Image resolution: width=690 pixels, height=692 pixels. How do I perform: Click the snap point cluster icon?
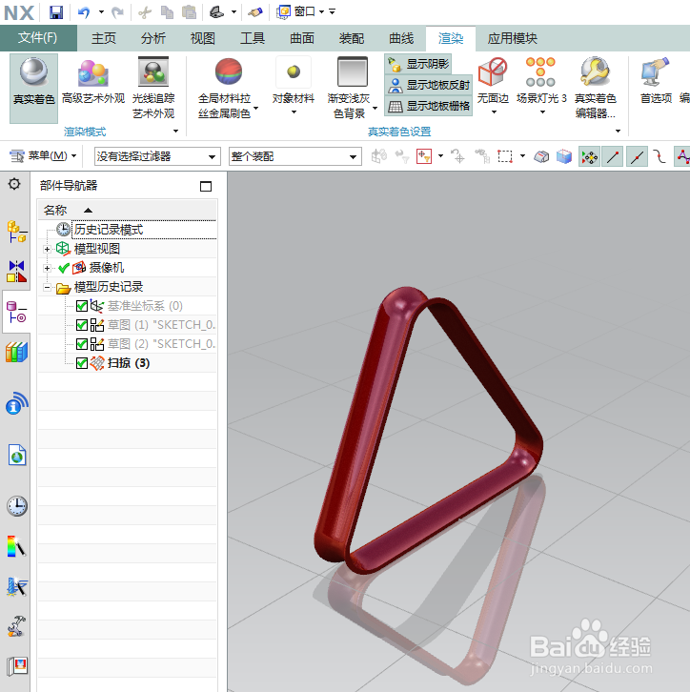pos(589,156)
